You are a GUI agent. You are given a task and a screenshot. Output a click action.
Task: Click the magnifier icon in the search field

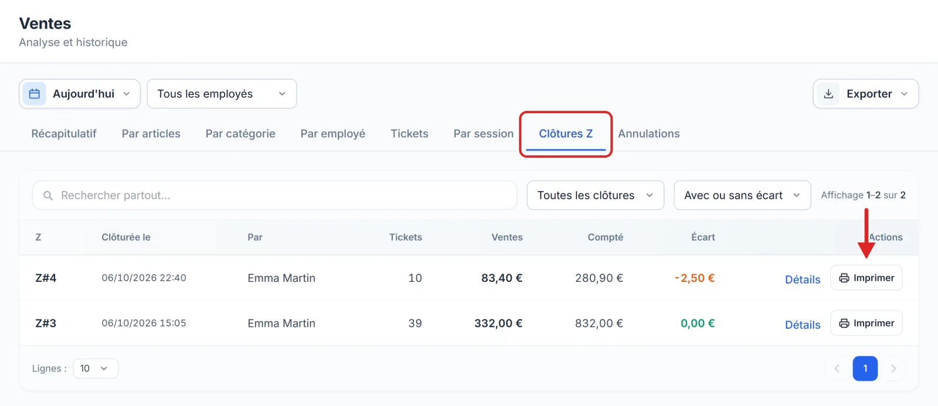48,196
